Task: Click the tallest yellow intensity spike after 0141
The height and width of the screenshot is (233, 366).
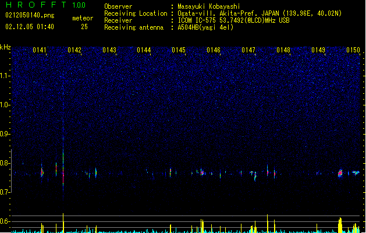Action: 63,223
